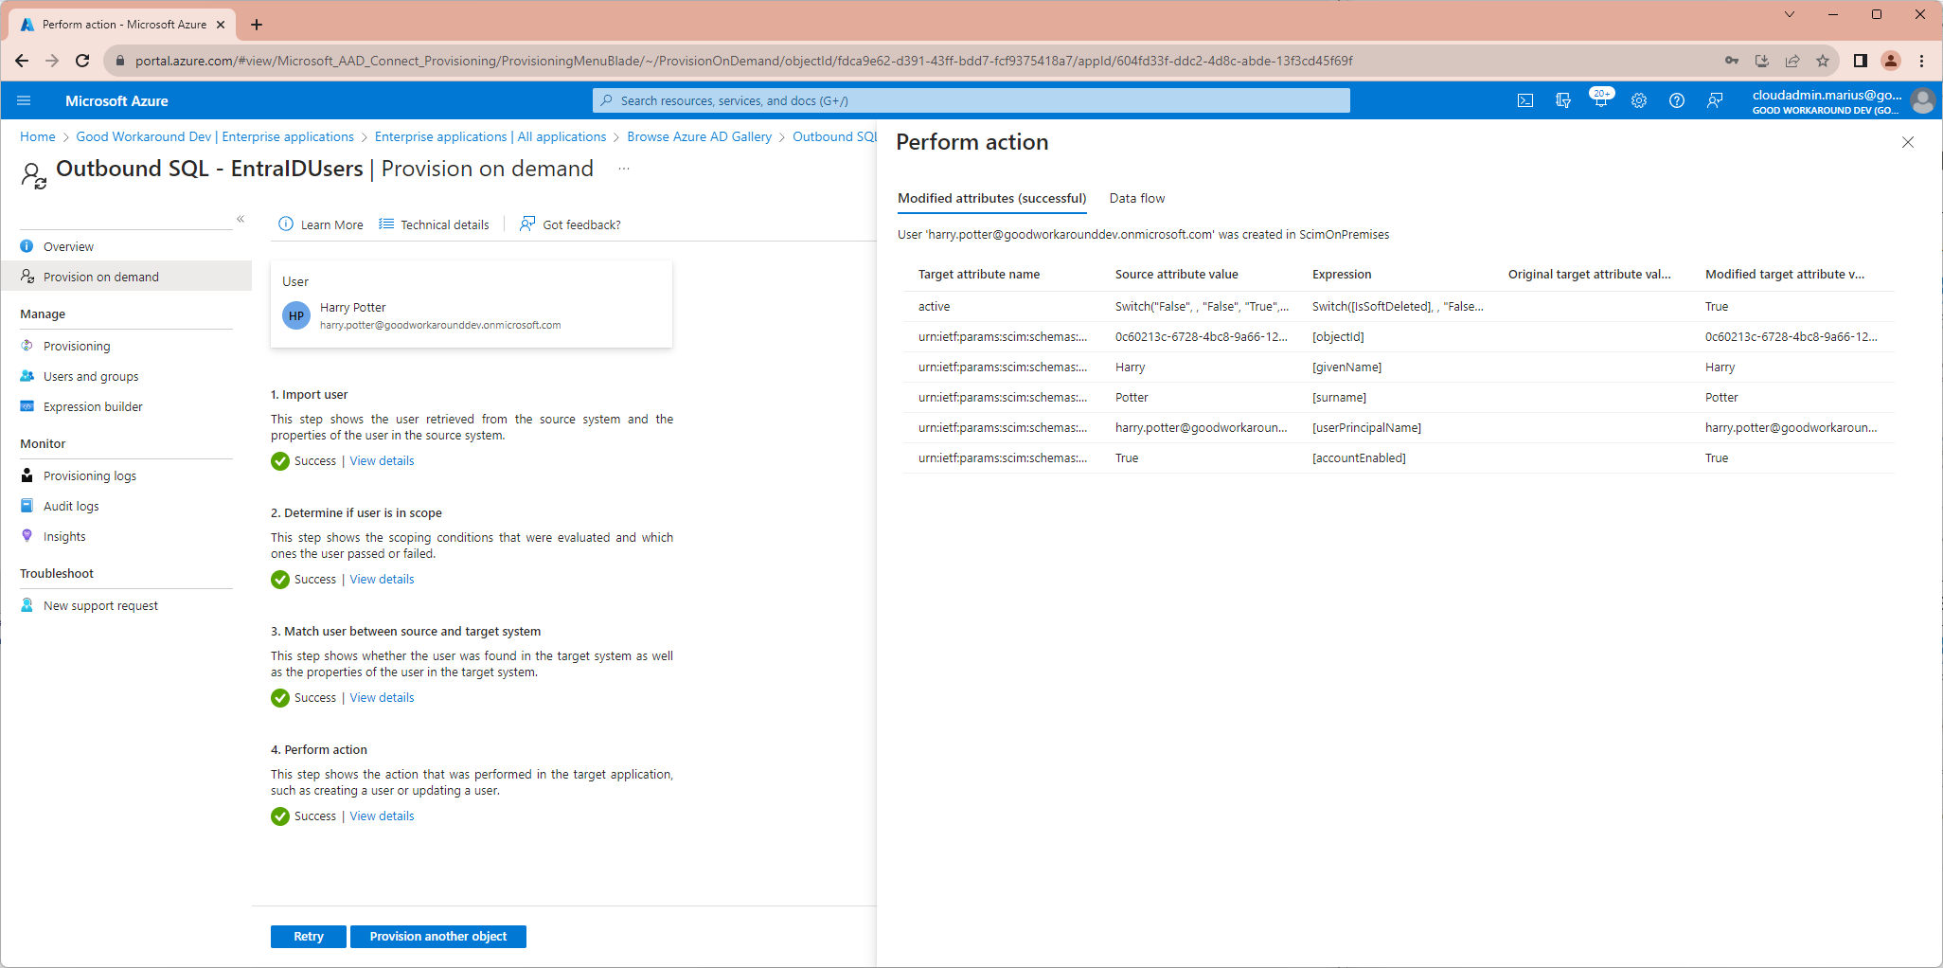Open Cloud Shell from the Azure header
1943x968 pixels.
tap(1524, 100)
